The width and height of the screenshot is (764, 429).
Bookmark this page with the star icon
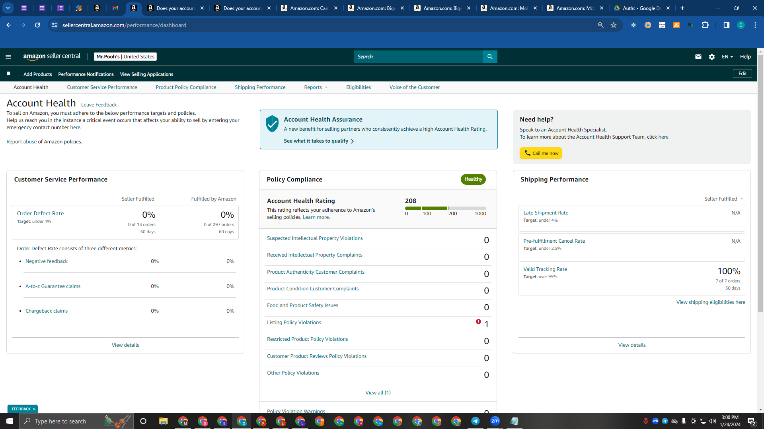(x=614, y=25)
